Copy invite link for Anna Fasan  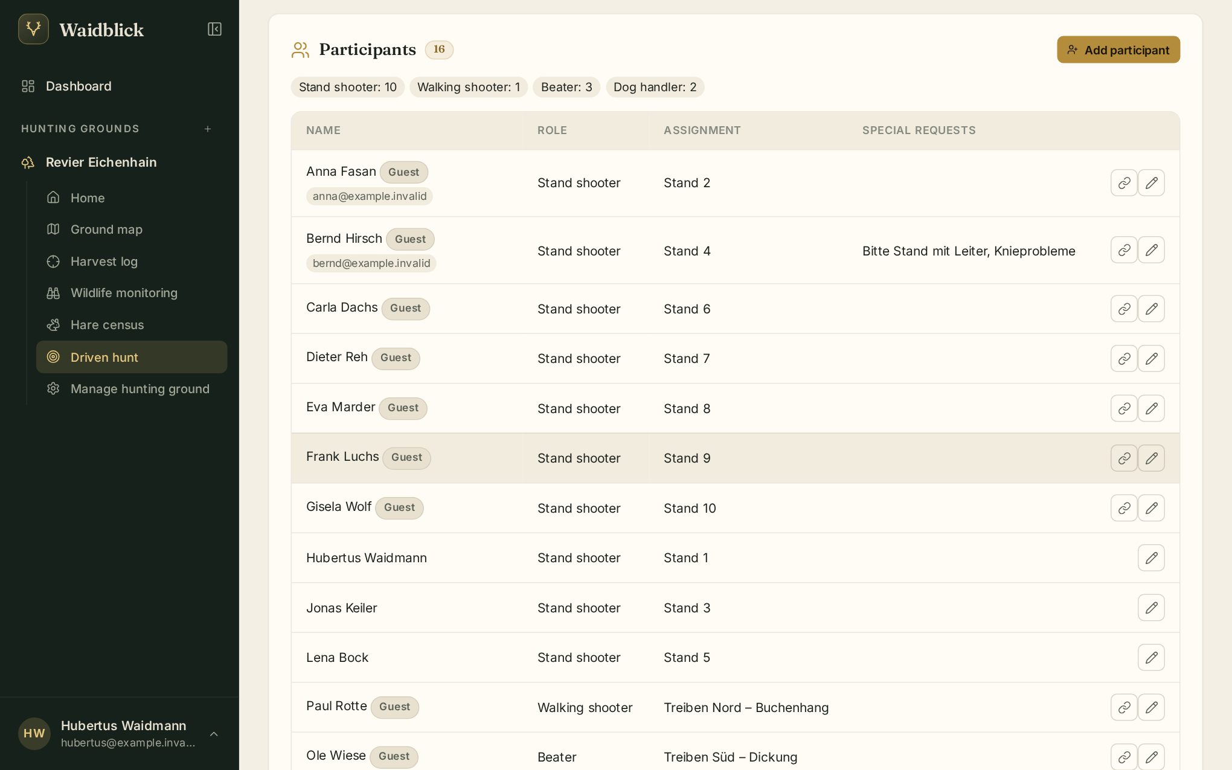(x=1124, y=182)
